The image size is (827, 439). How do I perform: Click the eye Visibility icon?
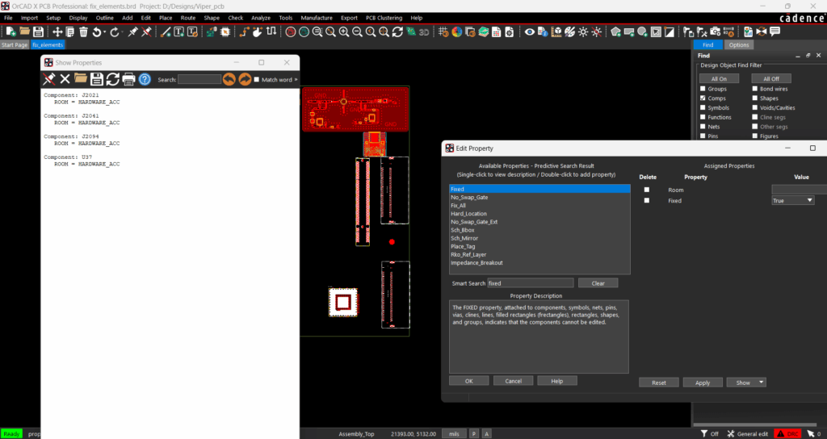[x=530, y=31]
